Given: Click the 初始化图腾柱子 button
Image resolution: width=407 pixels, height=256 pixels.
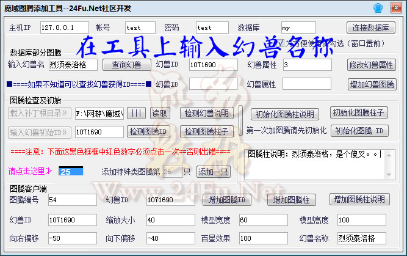Looking at the screenshot, I should (358, 112).
